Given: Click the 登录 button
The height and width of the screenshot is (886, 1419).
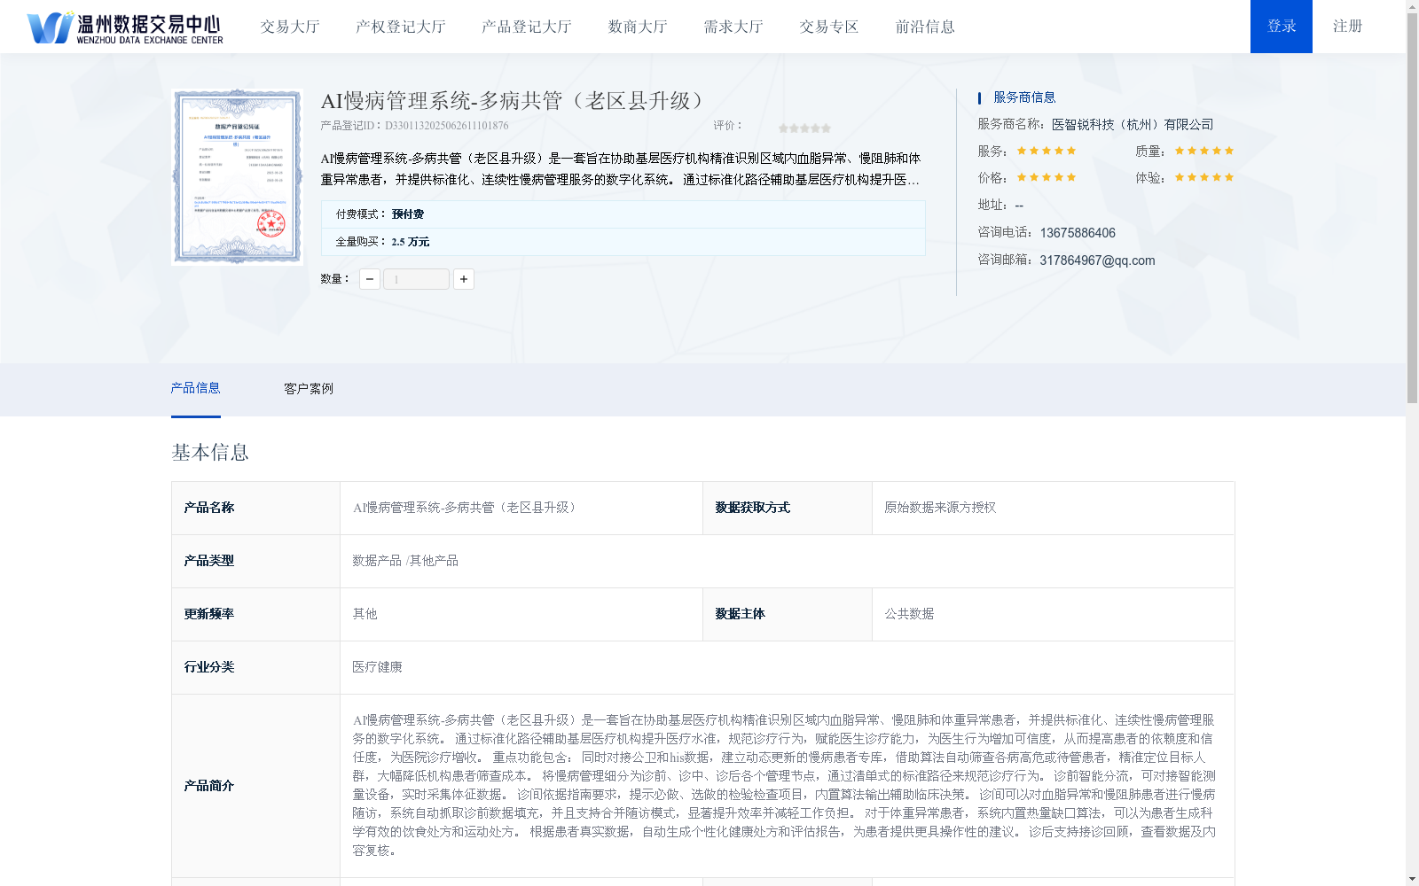Looking at the screenshot, I should (1282, 27).
